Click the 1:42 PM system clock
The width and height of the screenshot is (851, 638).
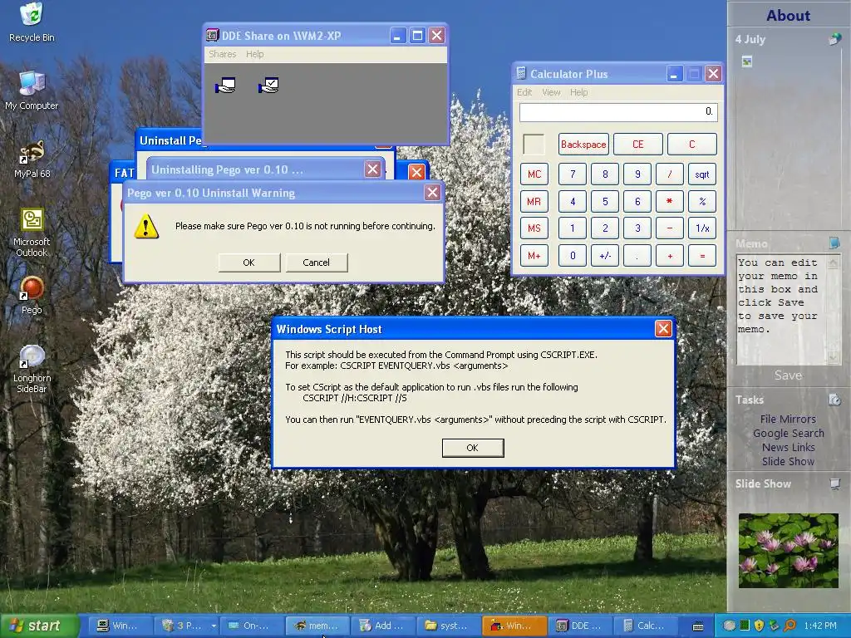coord(820,626)
